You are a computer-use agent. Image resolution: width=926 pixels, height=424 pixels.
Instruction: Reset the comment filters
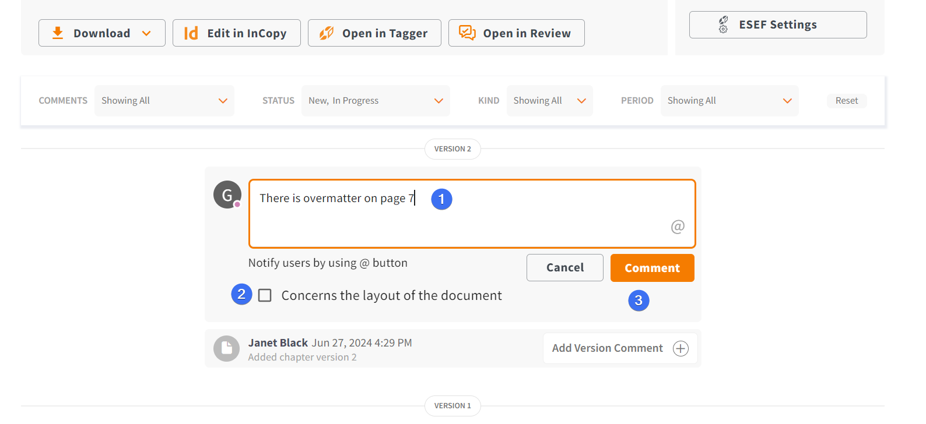[x=847, y=101]
